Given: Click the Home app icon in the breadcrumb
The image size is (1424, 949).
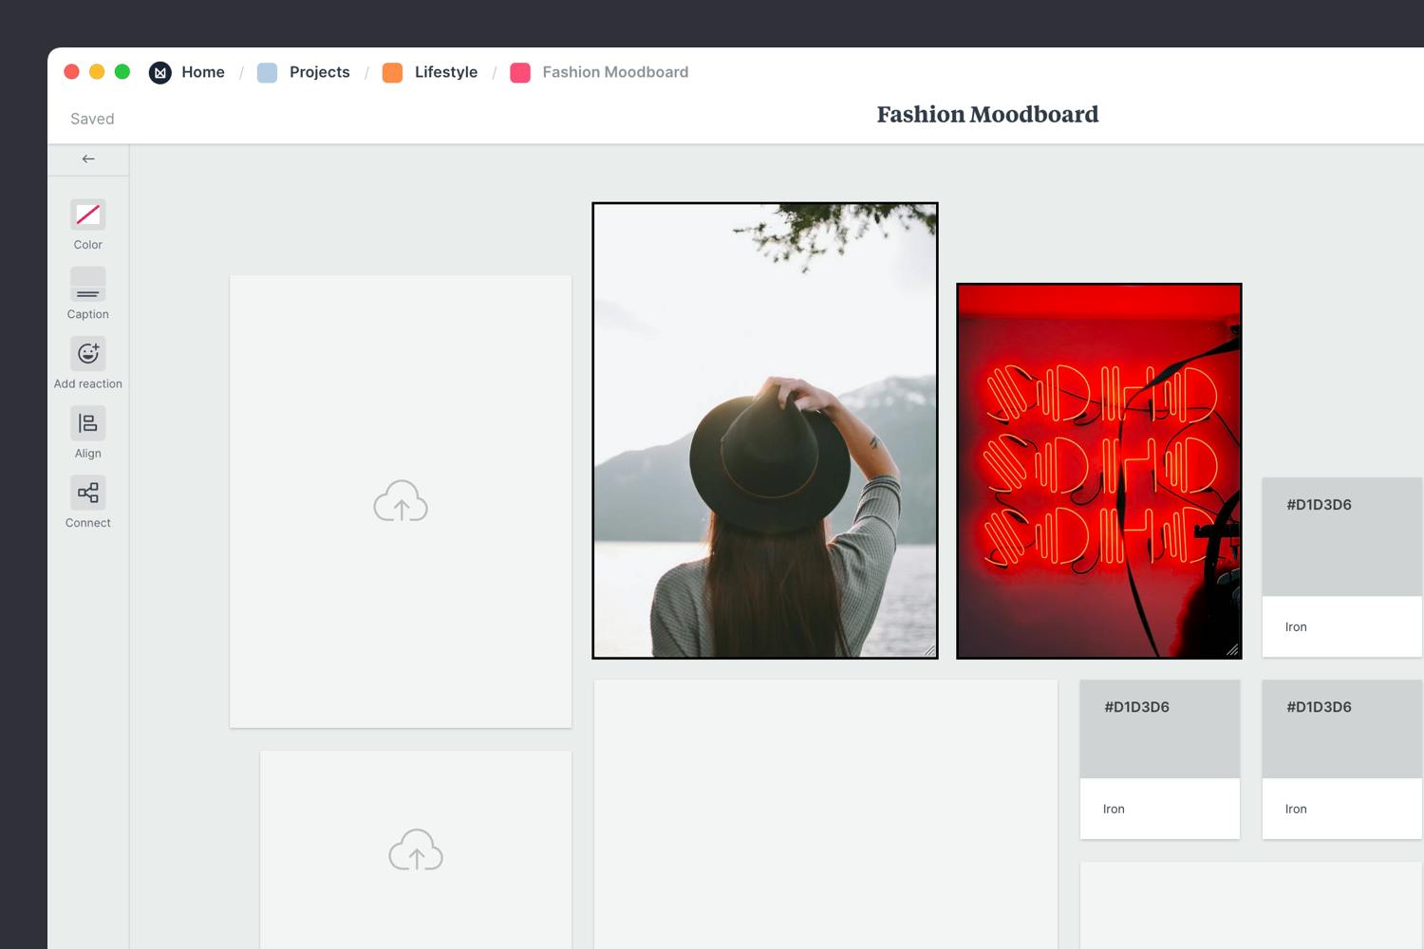Looking at the screenshot, I should coord(159,72).
